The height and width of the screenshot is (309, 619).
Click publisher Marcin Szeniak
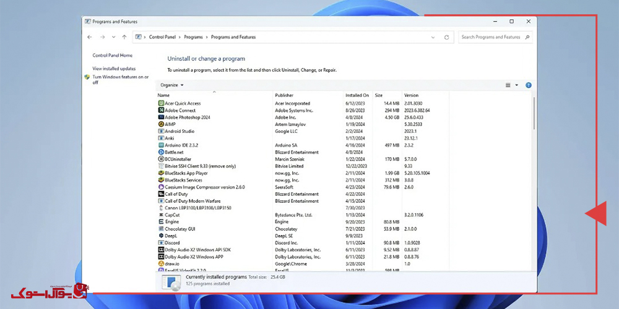pyautogui.click(x=289, y=159)
